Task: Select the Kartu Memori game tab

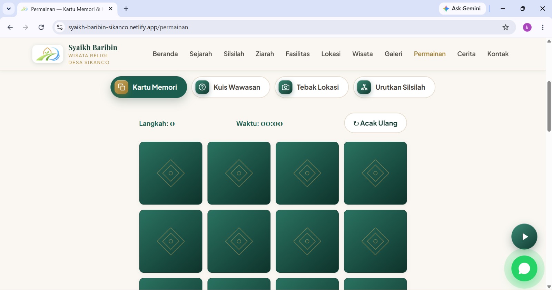Action: (149, 87)
